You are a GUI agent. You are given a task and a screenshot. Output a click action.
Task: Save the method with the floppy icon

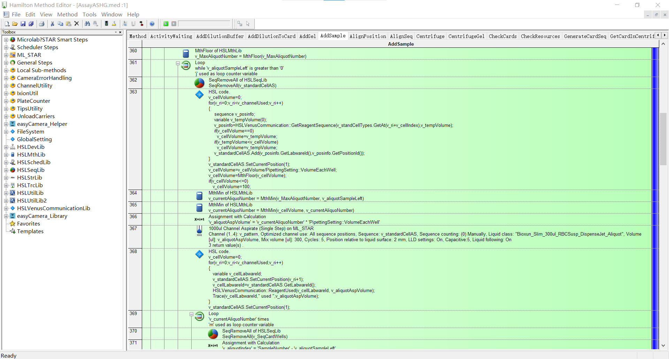[x=23, y=24]
